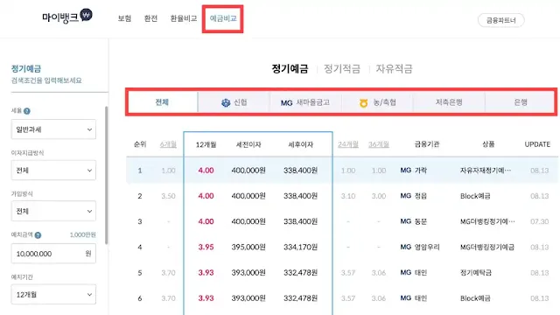The image size is (560, 315).
Task: Click the 1,000만원 amount label
Action: (83, 234)
